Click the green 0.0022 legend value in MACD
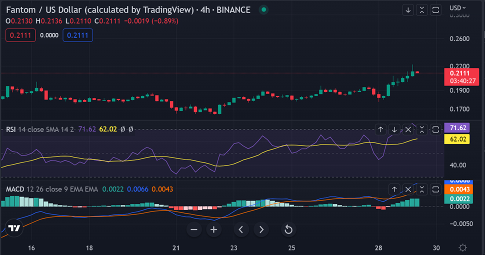485x255 pixels. click(x=113, y=189)
